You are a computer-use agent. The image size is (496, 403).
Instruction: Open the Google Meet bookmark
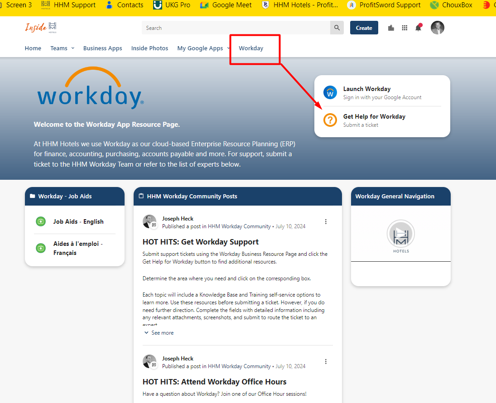pos(226,5)
